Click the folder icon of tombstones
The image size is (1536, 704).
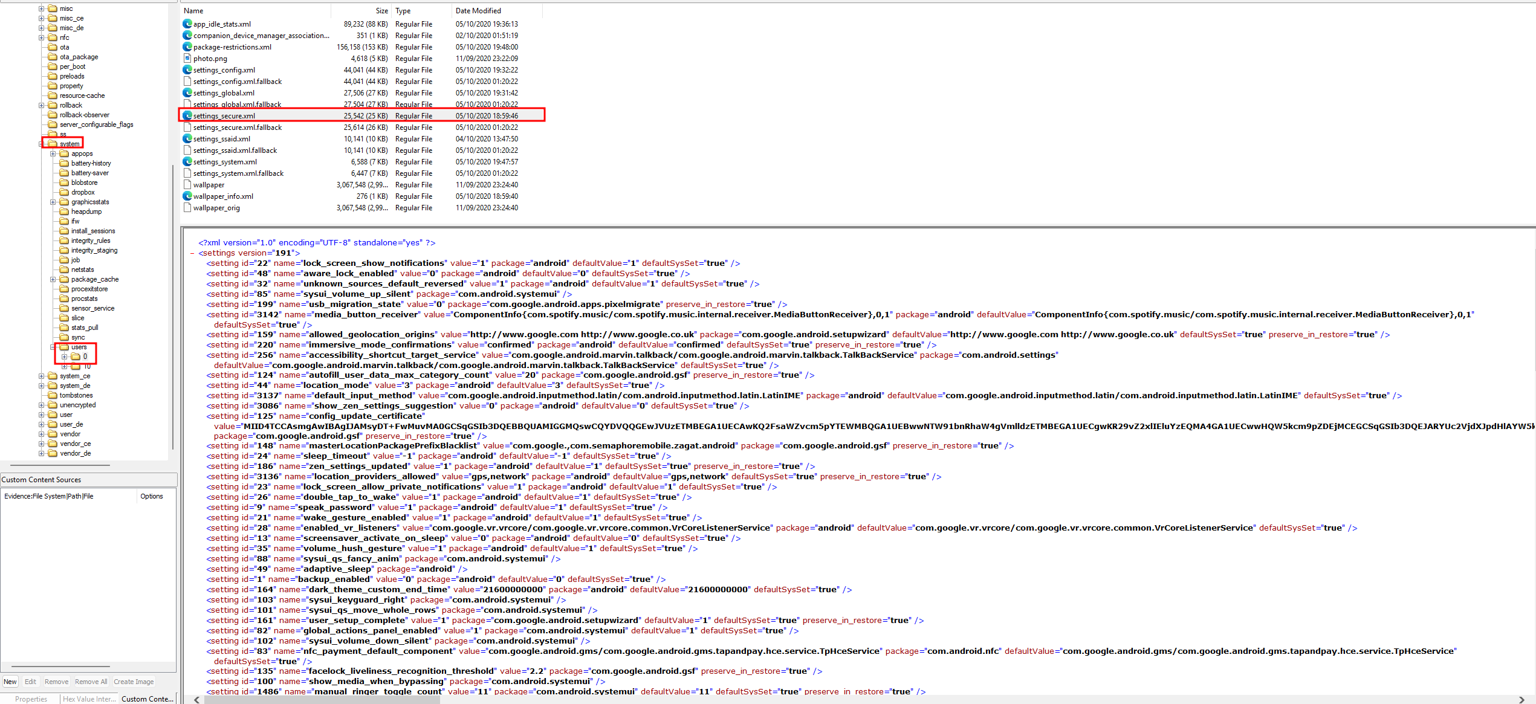53,395
